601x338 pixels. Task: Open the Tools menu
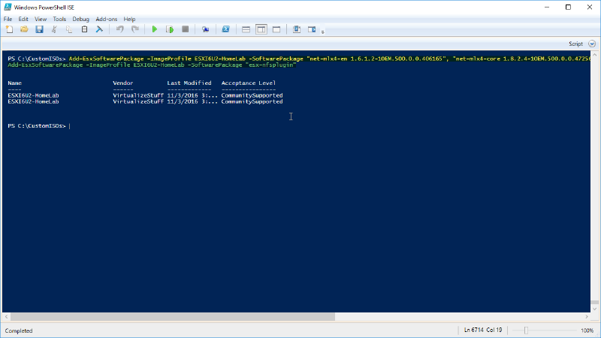click(x=59, y=20)
